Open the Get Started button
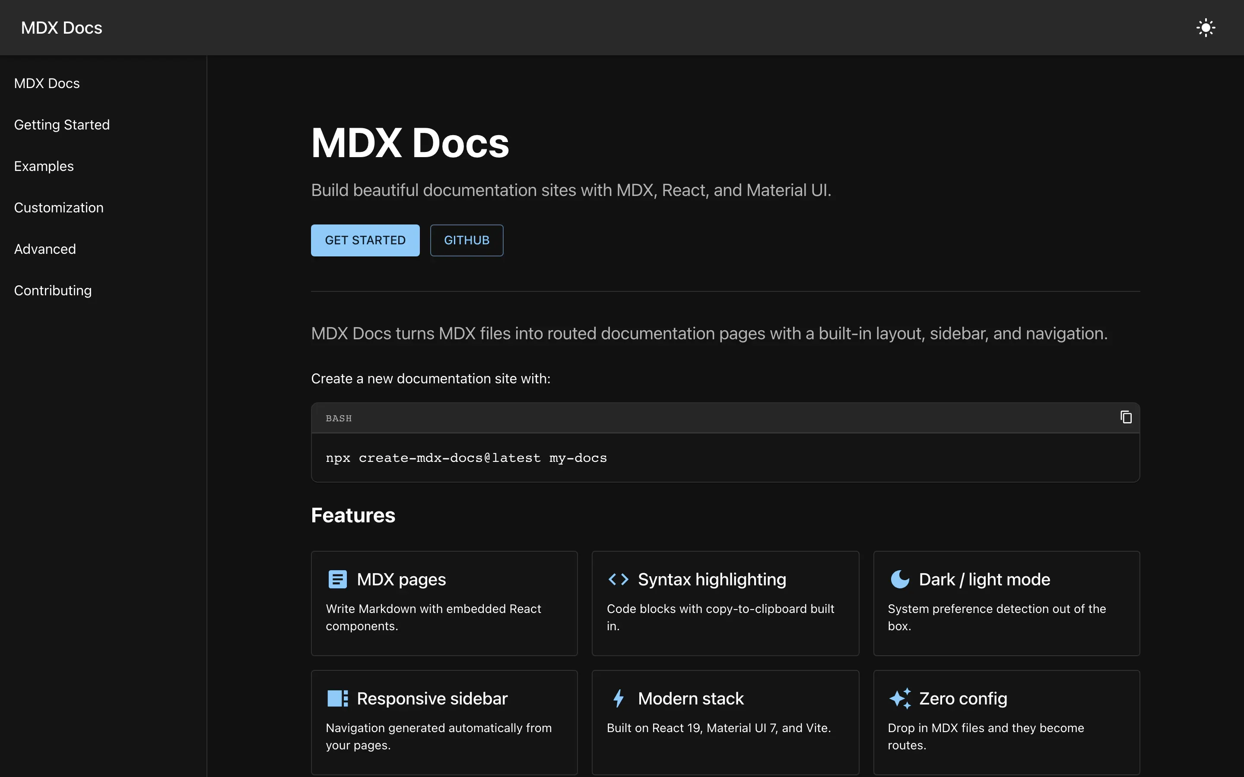Image resolution: width=1244 pixels, height=777 pixels. pyautogui.click(x=365, y=240)
